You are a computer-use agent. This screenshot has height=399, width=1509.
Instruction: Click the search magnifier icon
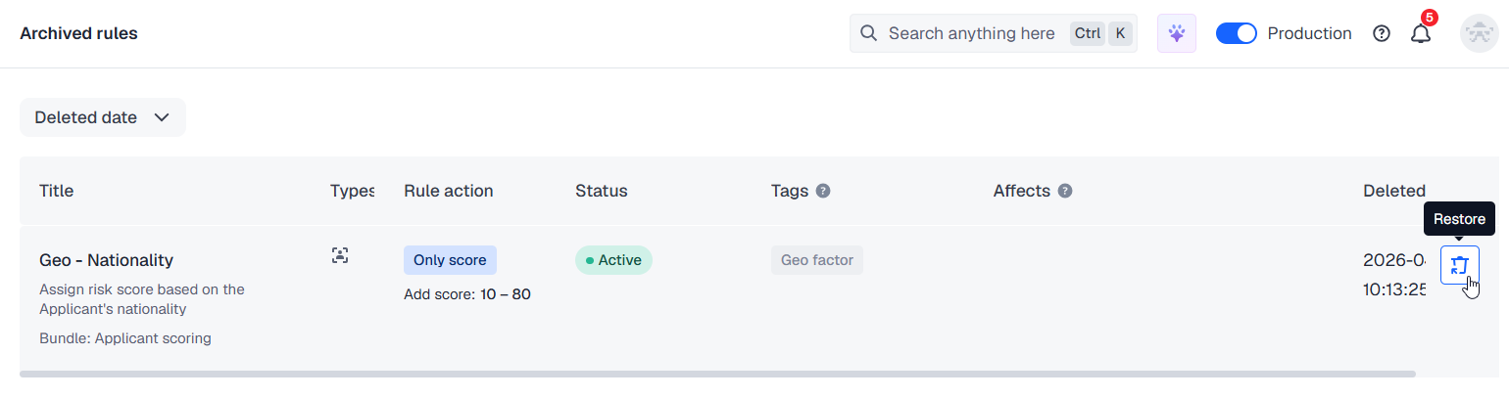(868, 33)
